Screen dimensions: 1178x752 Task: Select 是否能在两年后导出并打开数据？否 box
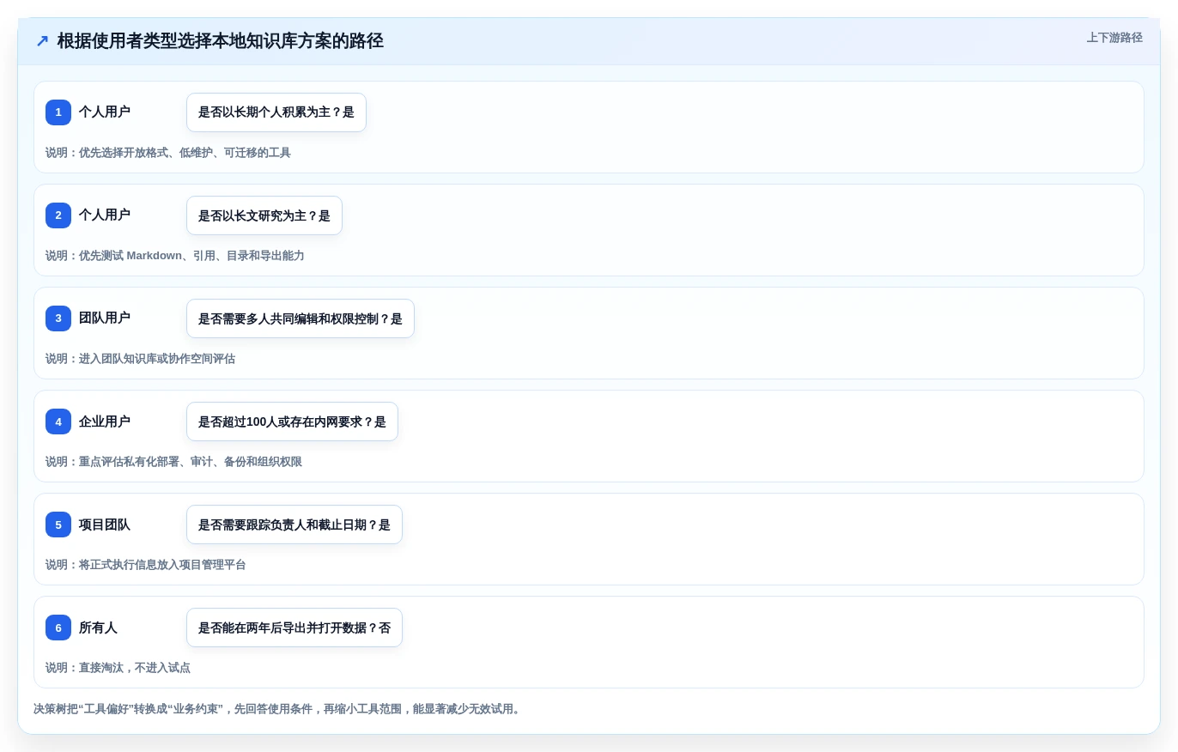[x=294, y=628]
